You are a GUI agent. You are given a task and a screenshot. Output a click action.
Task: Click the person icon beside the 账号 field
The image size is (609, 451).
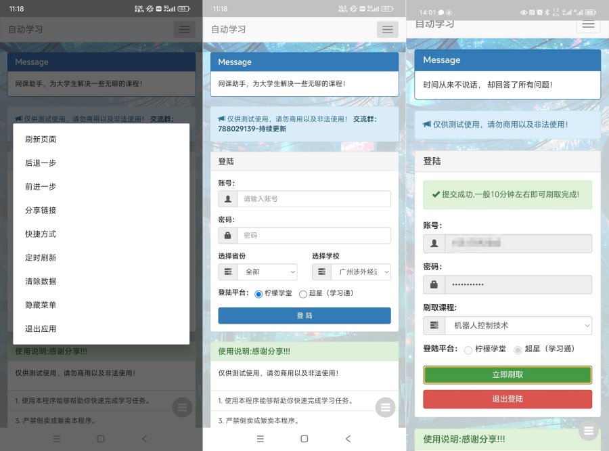(228, 198)
